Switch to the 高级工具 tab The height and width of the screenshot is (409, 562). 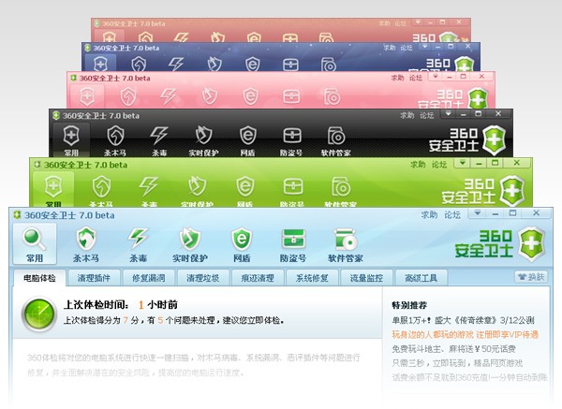[421, 278]
